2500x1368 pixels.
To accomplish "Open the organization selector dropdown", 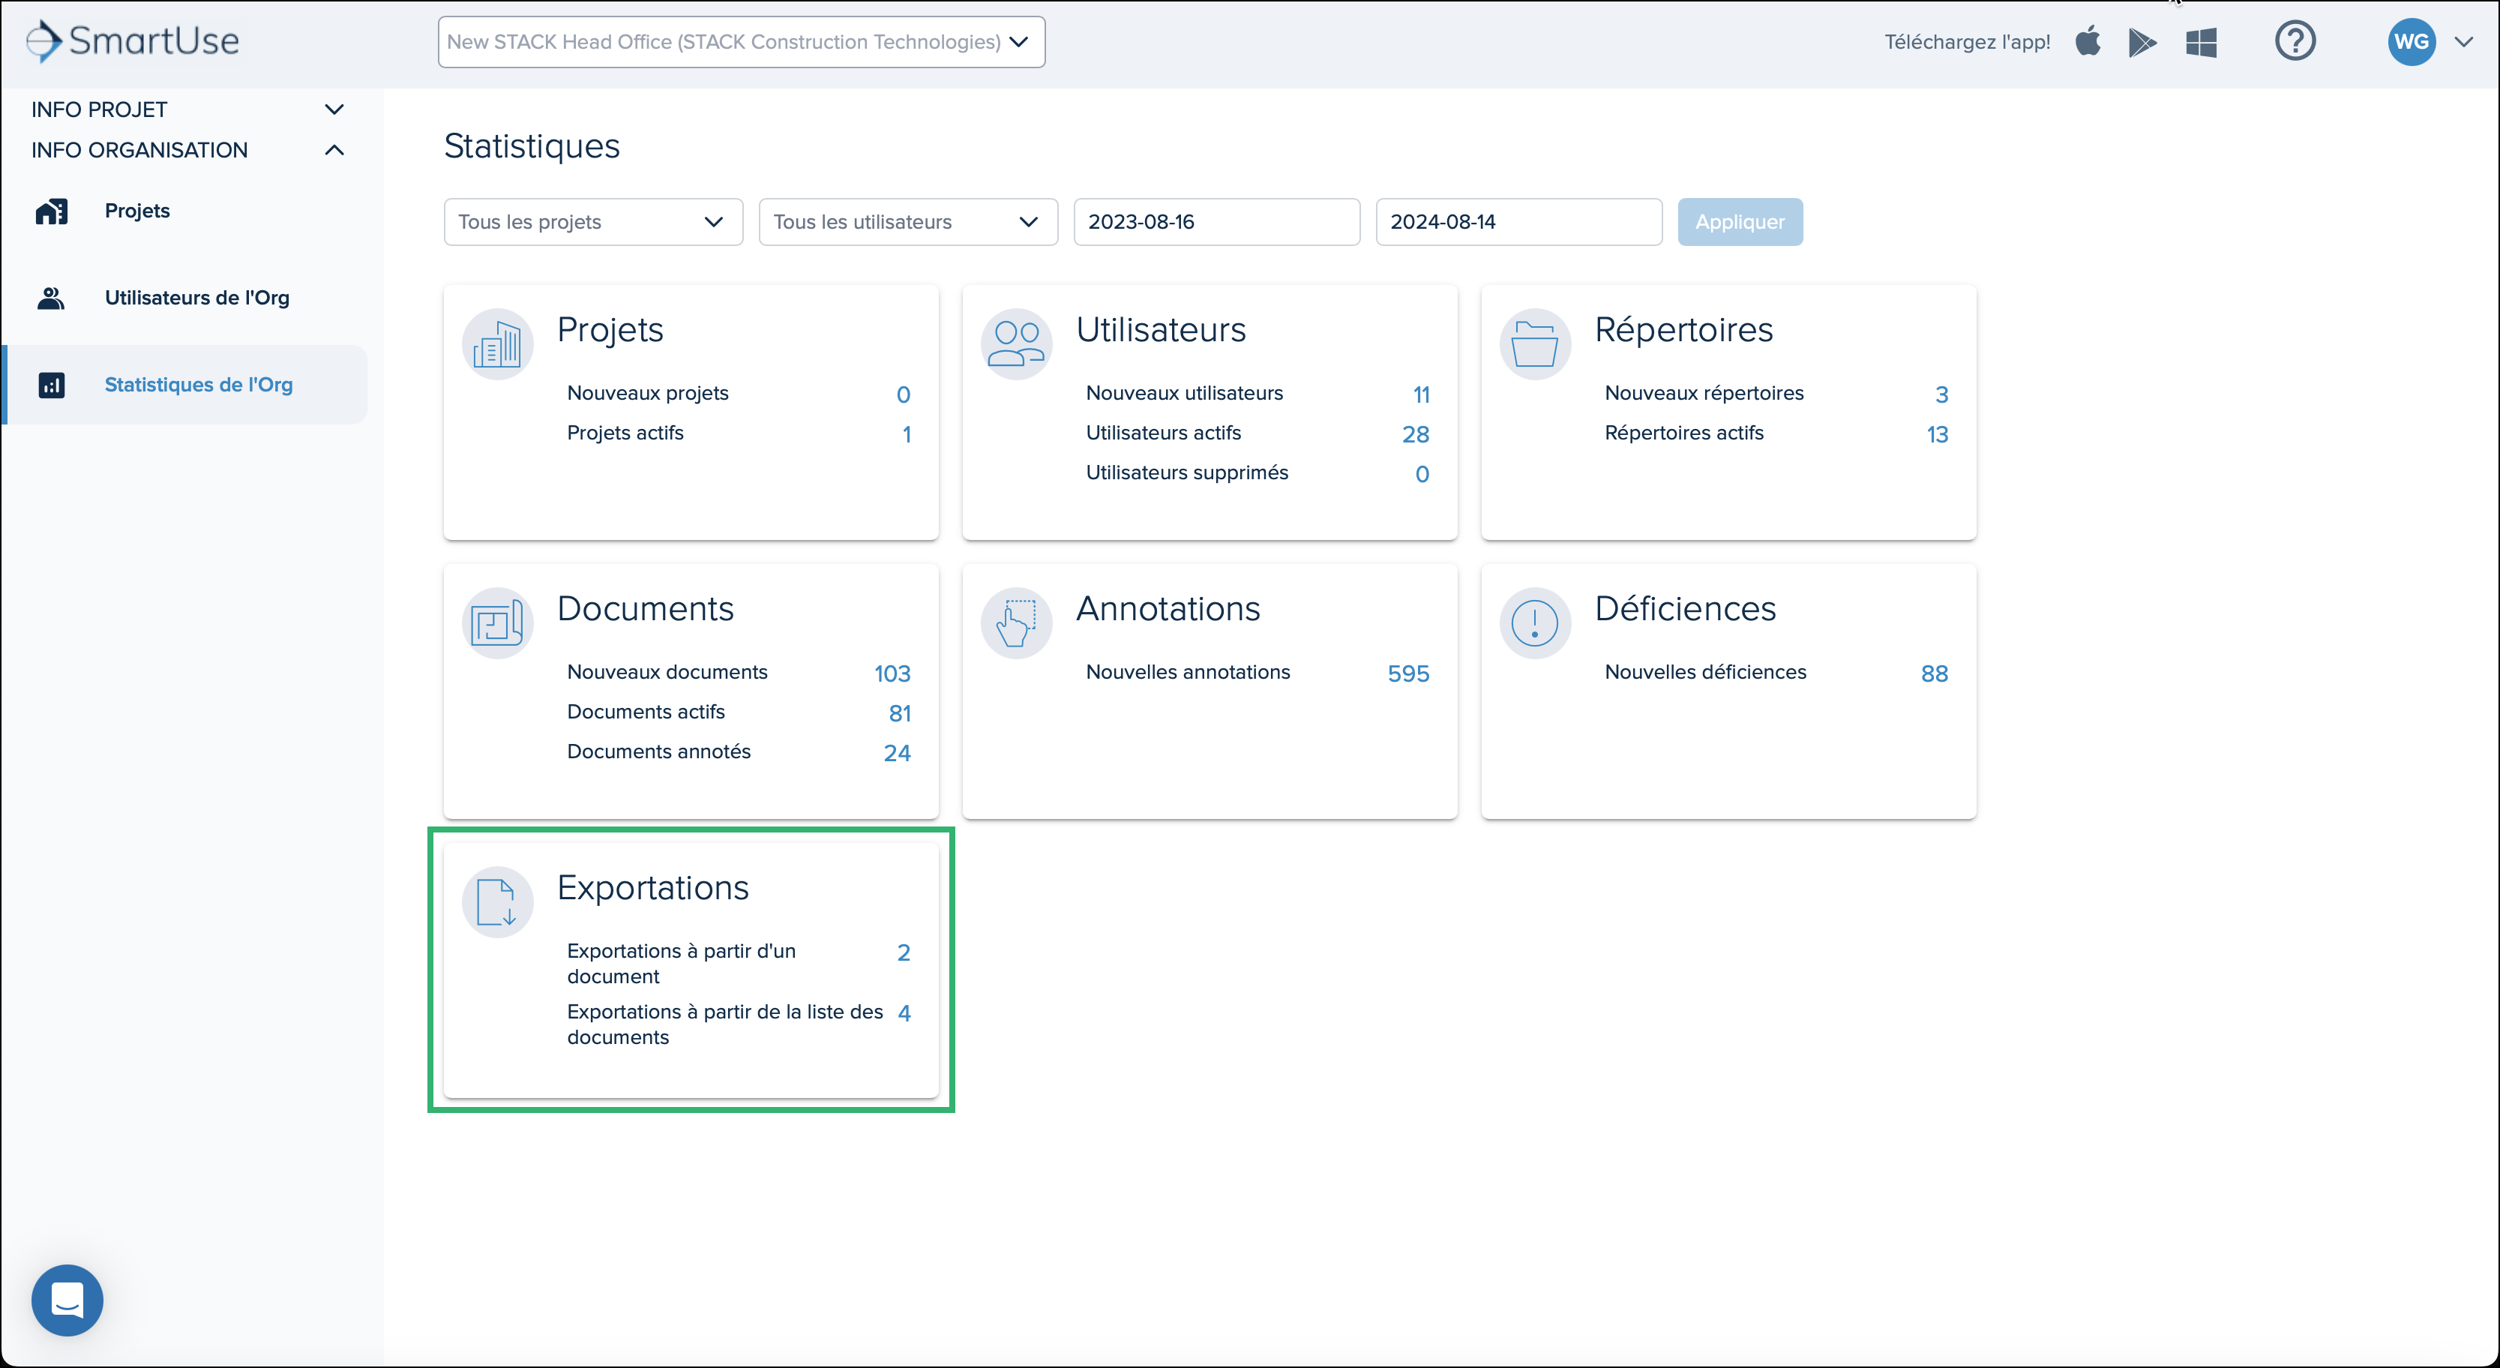I will click(742, 42).
